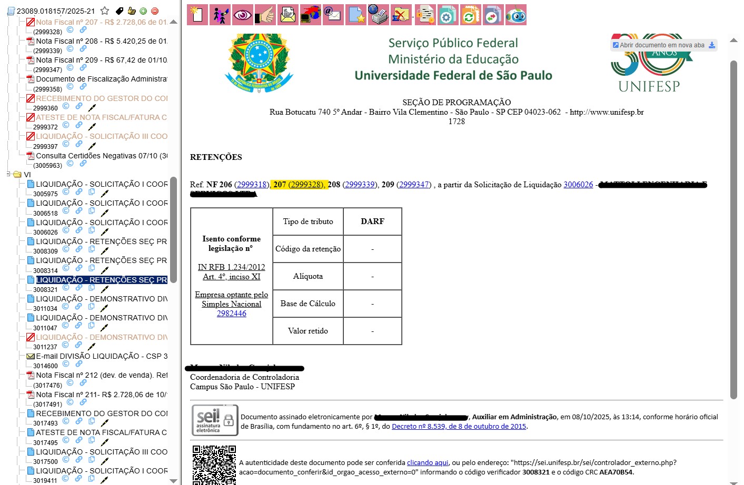Toggle the star favorite on process 23089.018157/2025-21
Viewport: 744px width, 485px height.
[x=105, y=11]
